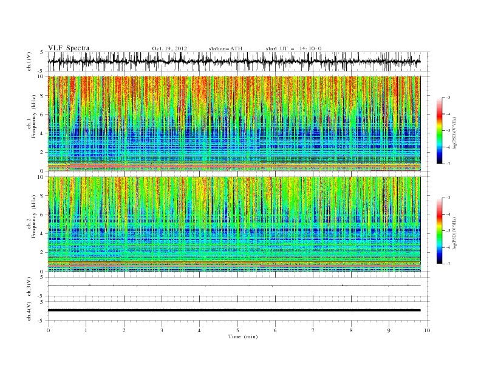Viewport: 481px width, 371px height.
Task: Click the time axis tick label "4"
Action: pos(199,330)
